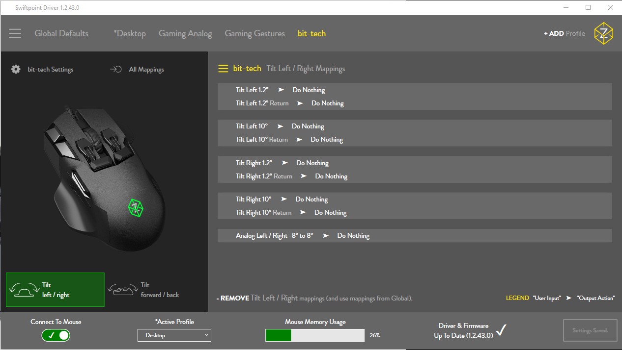Edit the Tilt Right 10° mapping

click(x=415, y=199)
